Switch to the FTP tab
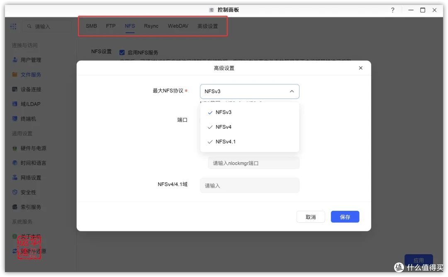The width and height of the screenshot is (448, 277). [111, 26]
